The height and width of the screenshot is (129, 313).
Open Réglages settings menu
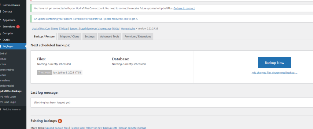click(8, 46)
